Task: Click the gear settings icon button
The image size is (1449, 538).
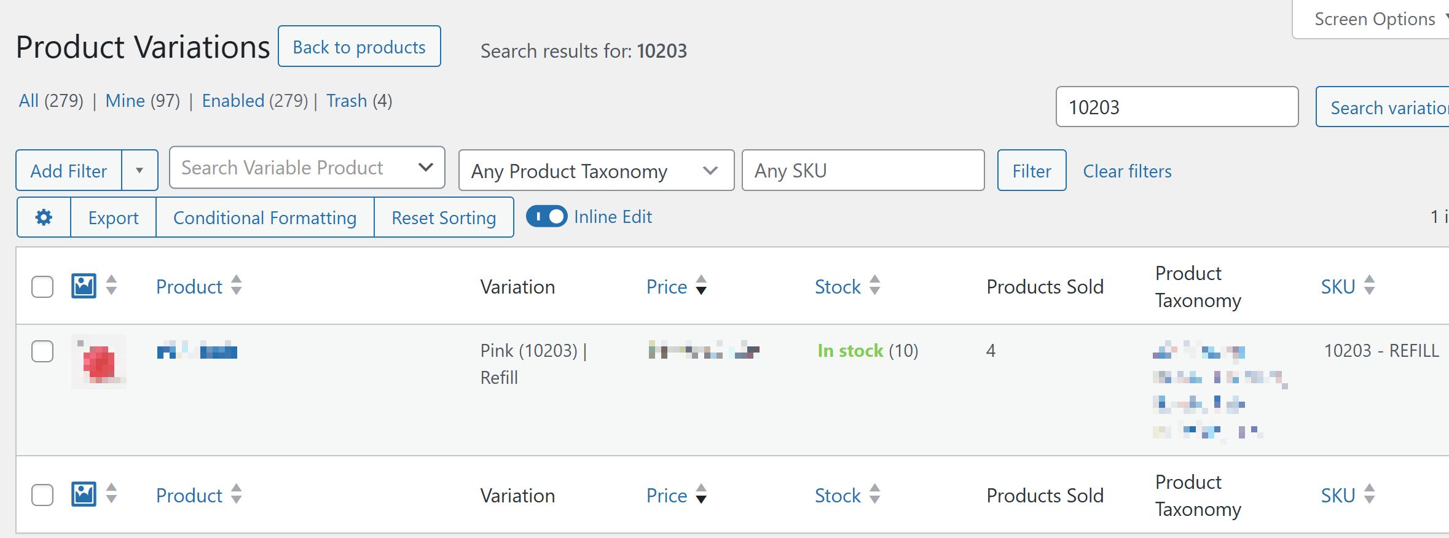Action: click(44, 217)
